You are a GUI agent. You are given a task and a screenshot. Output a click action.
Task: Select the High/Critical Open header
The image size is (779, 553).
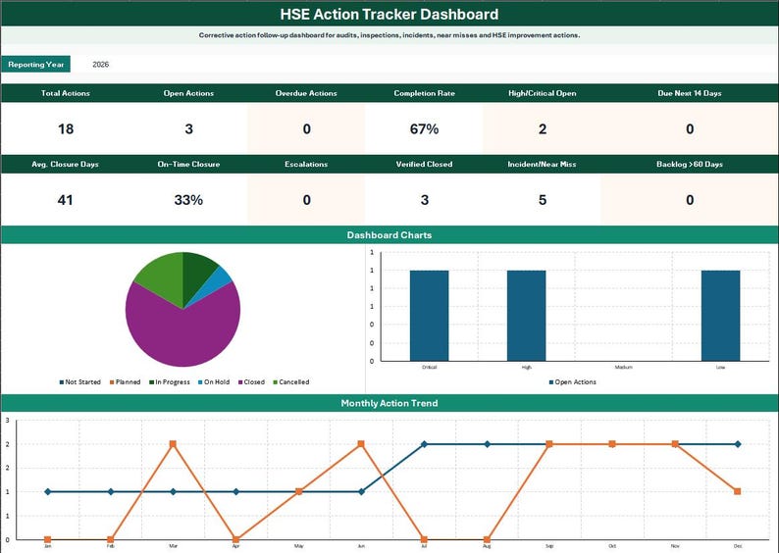point(543,93)
